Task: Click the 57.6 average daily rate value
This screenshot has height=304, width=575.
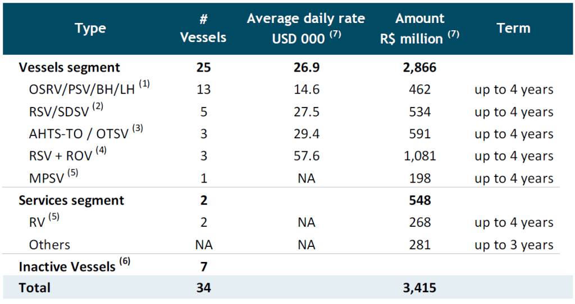Action: 306,156
